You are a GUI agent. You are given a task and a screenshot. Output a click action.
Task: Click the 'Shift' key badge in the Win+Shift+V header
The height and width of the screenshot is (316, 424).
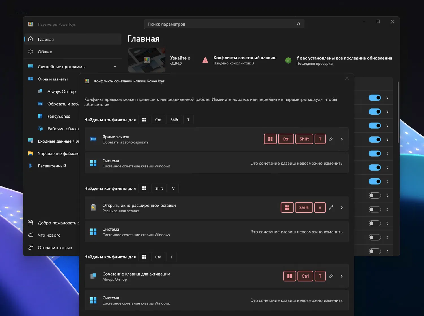pos(159,188)
